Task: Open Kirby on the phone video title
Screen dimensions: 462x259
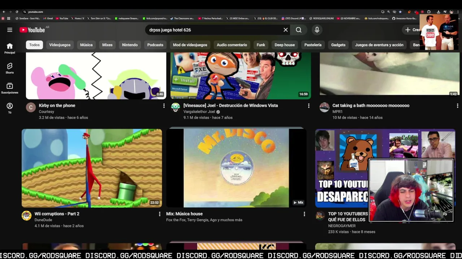Action: click(57, 105)
